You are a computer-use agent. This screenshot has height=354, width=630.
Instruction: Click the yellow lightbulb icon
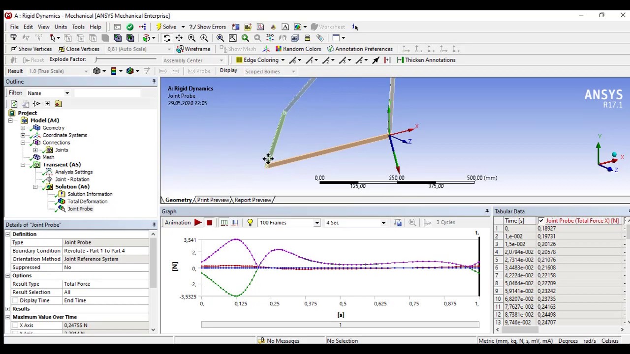tap(250, 223)
